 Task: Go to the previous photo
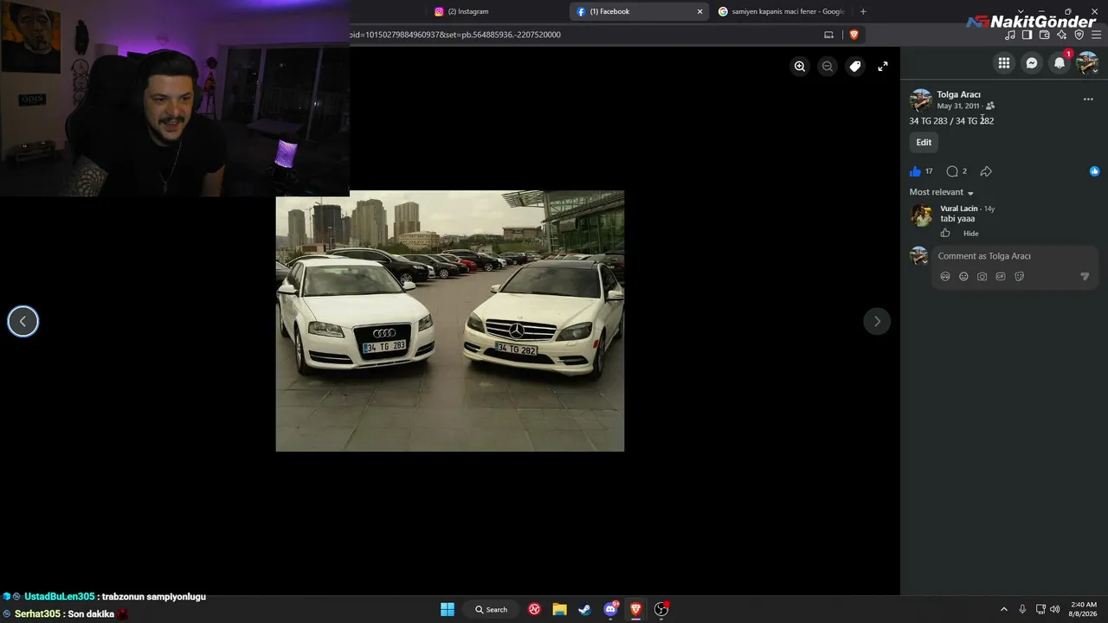click(x=23, y=321)
